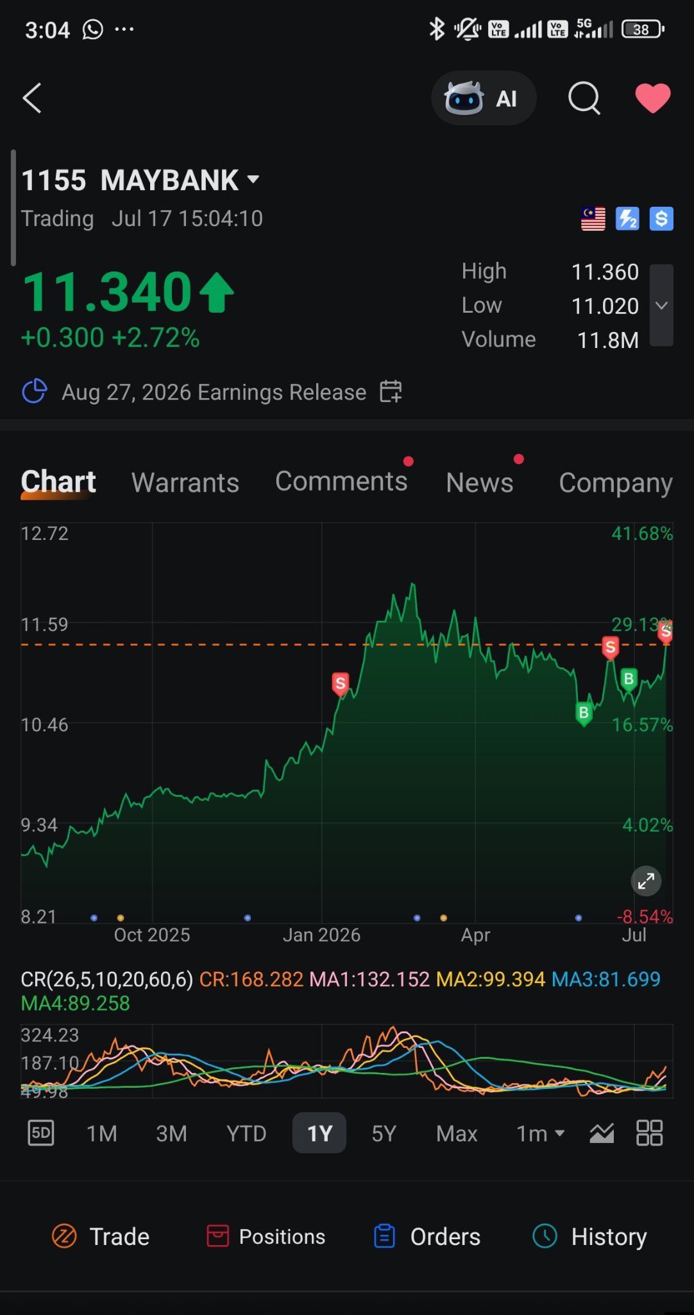
Task: Switch to the News tab
Action: pyautogui.click(x=480, y=483)
